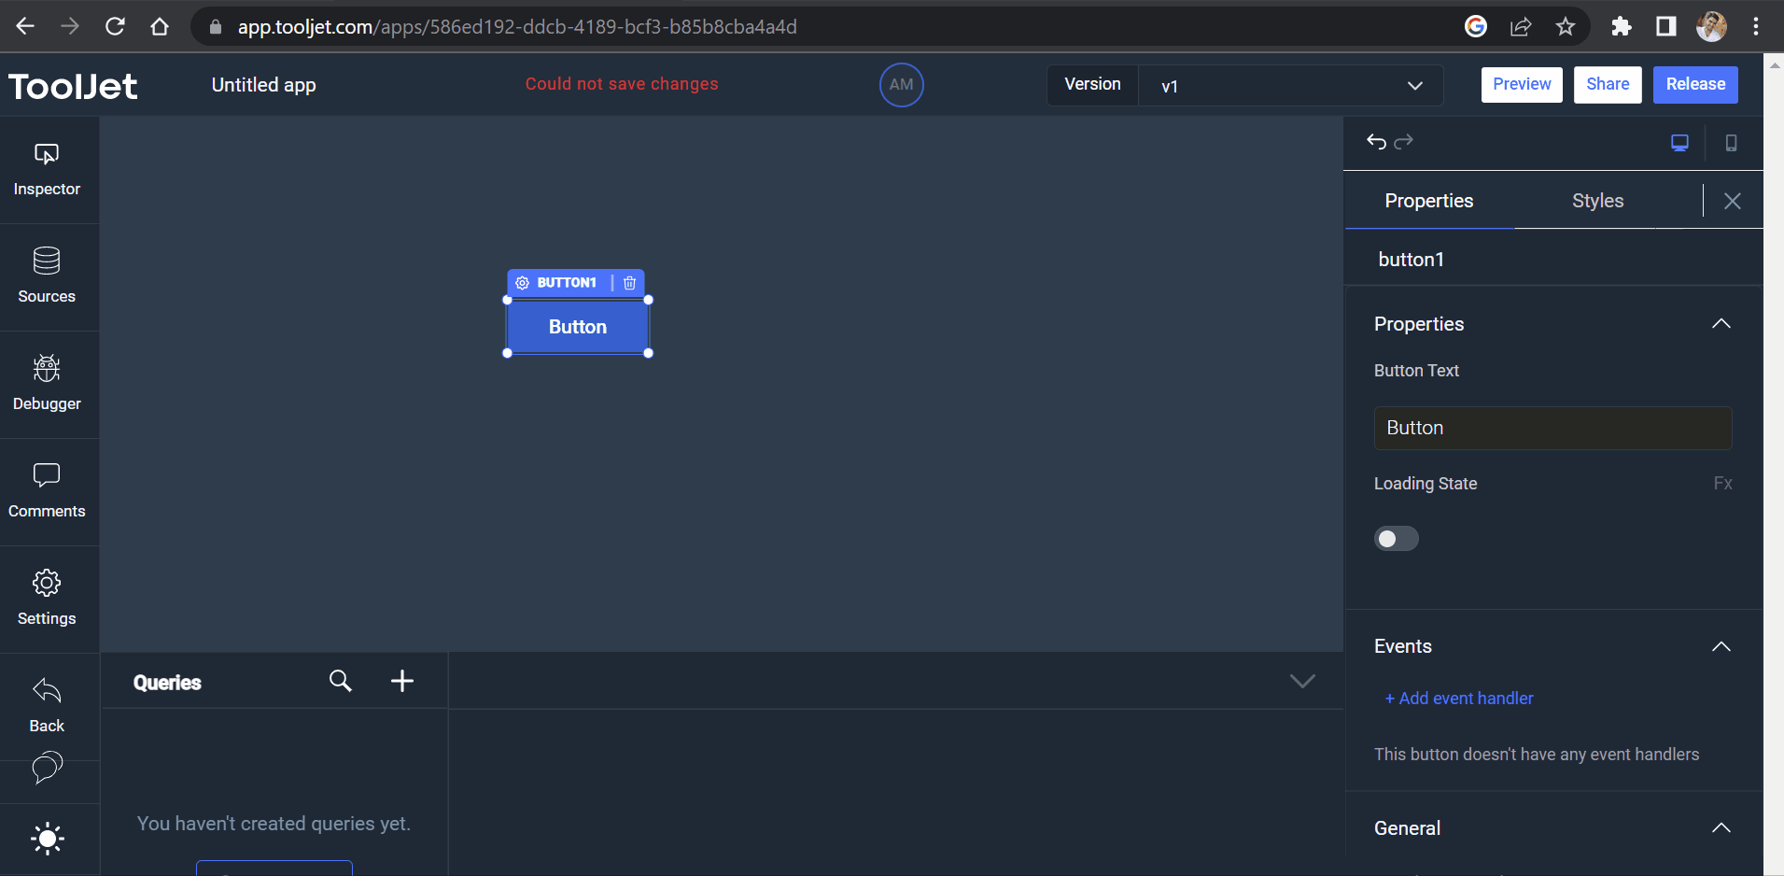Collapse the Properties section

click(1721, 324)
